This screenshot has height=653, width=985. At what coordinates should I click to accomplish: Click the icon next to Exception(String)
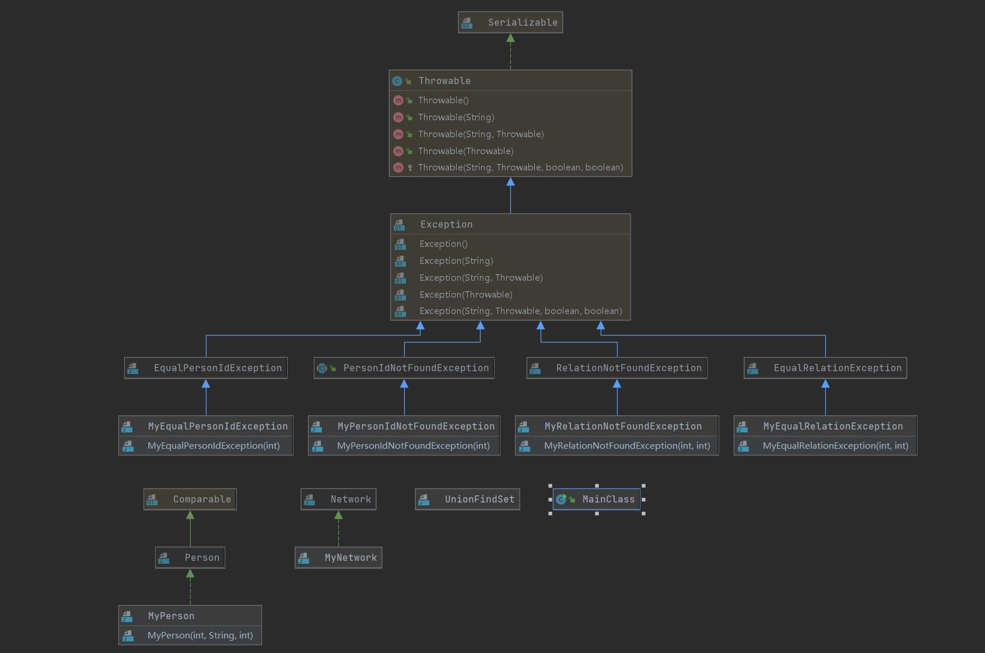[x=400, y=261]
